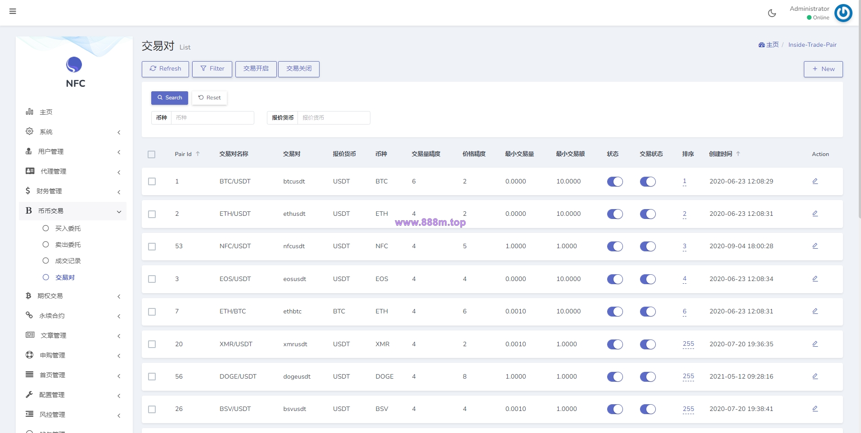Click edit icon for ETH/BTC row
861x433 pixels.
(815, 311)
